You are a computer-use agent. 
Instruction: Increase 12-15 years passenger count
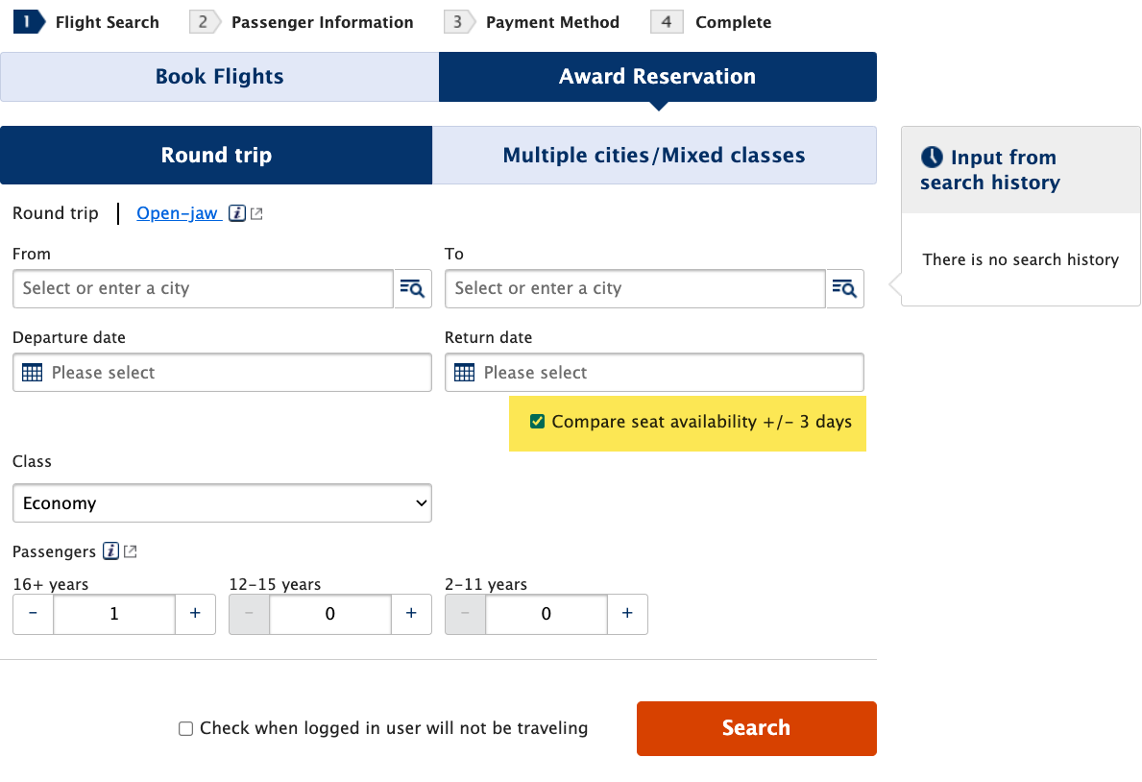411,614
